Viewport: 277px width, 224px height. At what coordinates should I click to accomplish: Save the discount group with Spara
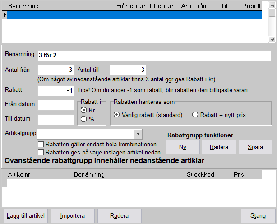256,147
